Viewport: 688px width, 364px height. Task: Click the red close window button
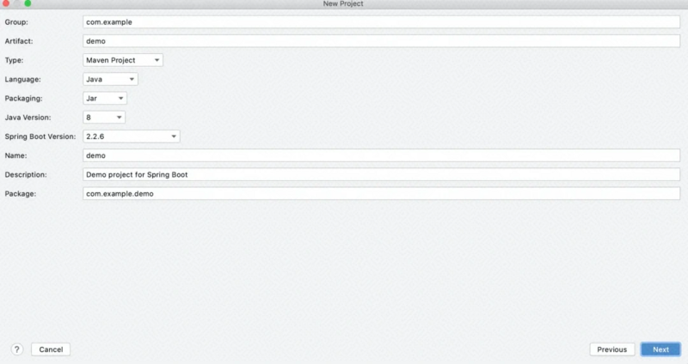[6, 3]
